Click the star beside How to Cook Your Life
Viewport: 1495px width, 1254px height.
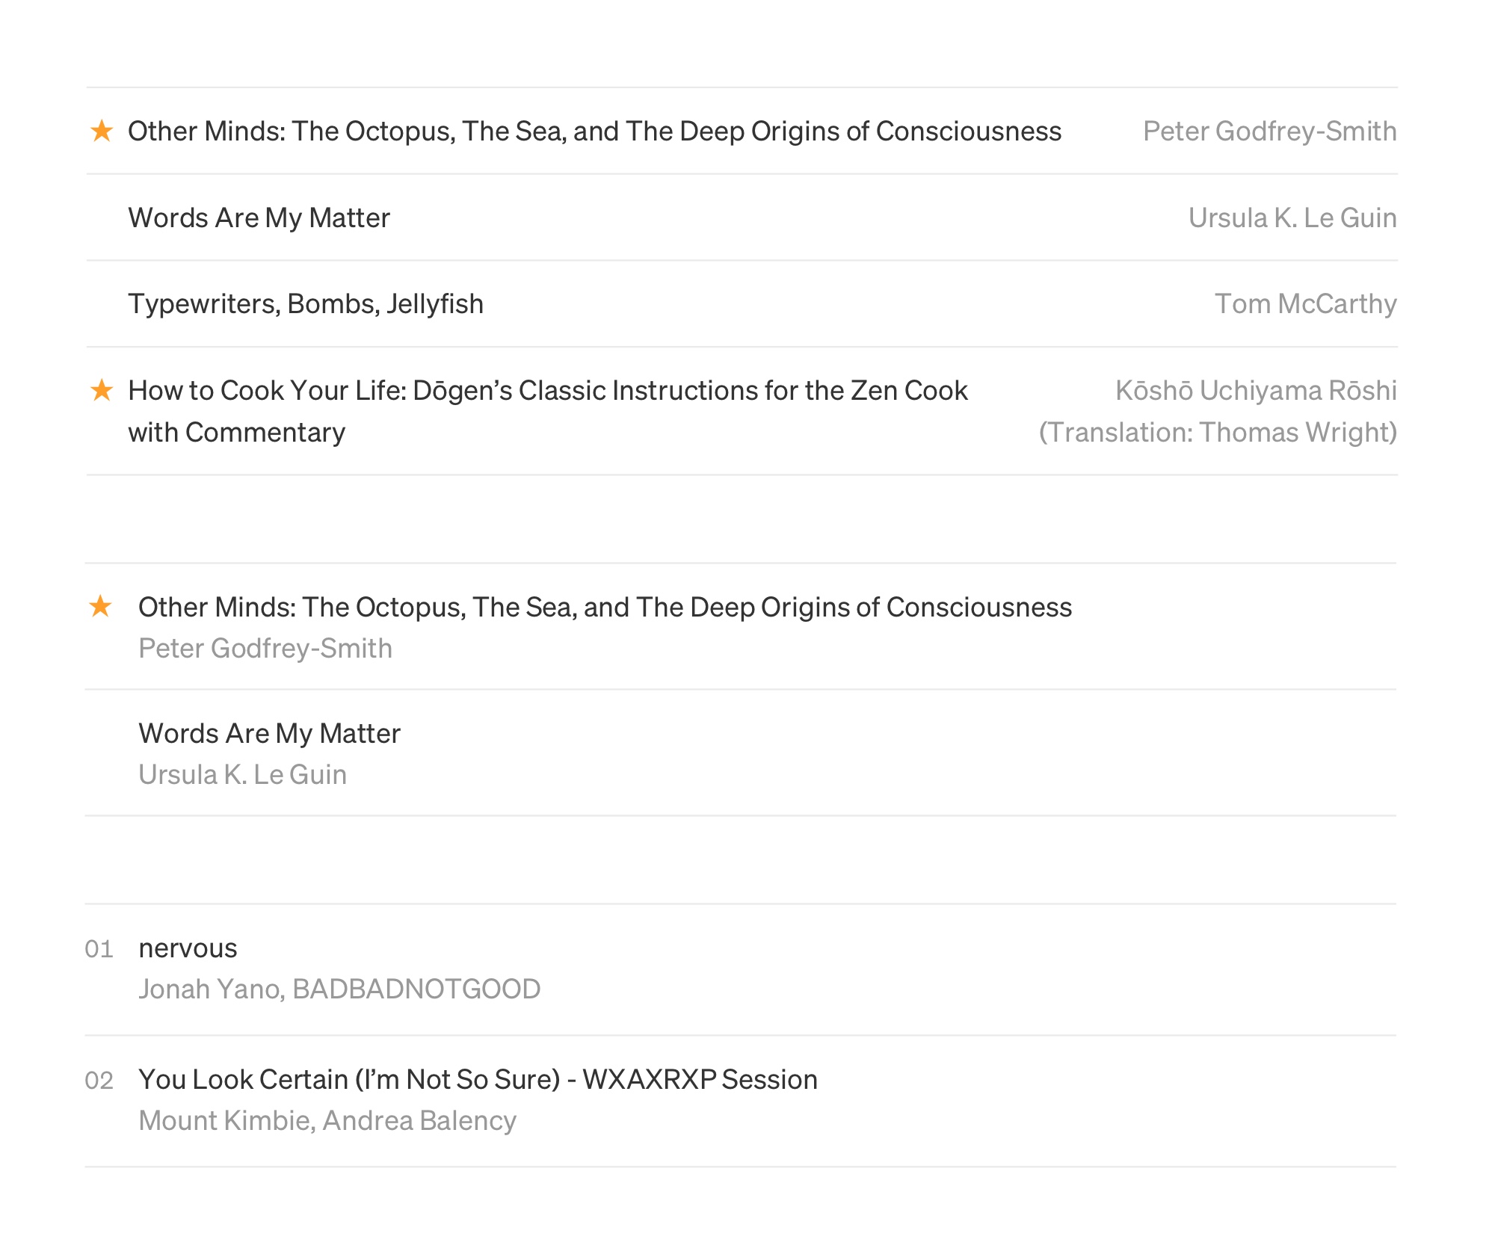pos(102,389)
